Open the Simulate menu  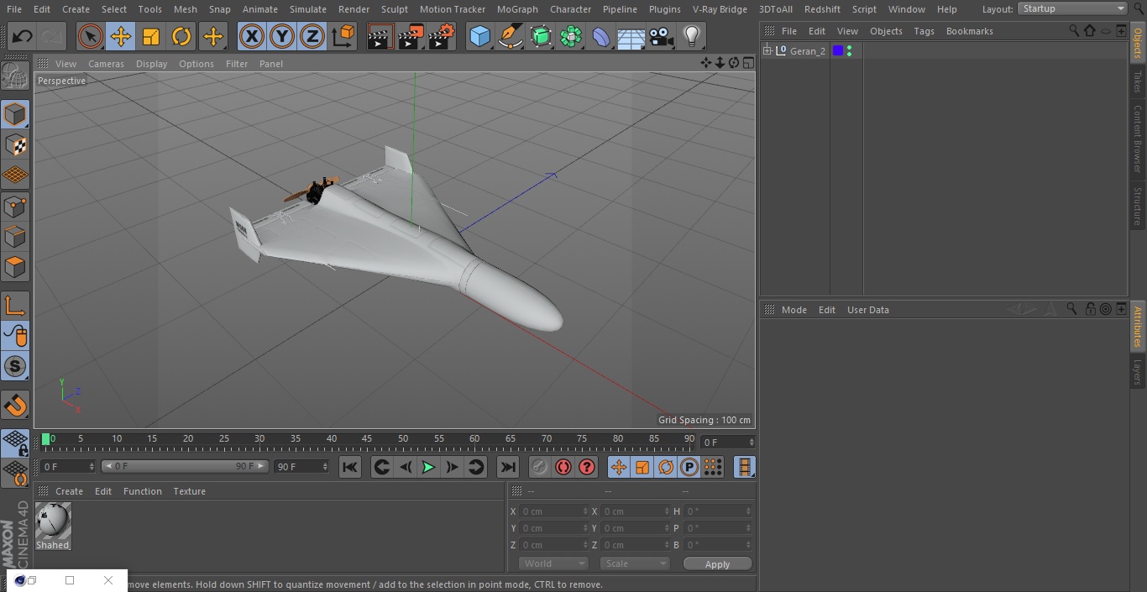point(308,9)
